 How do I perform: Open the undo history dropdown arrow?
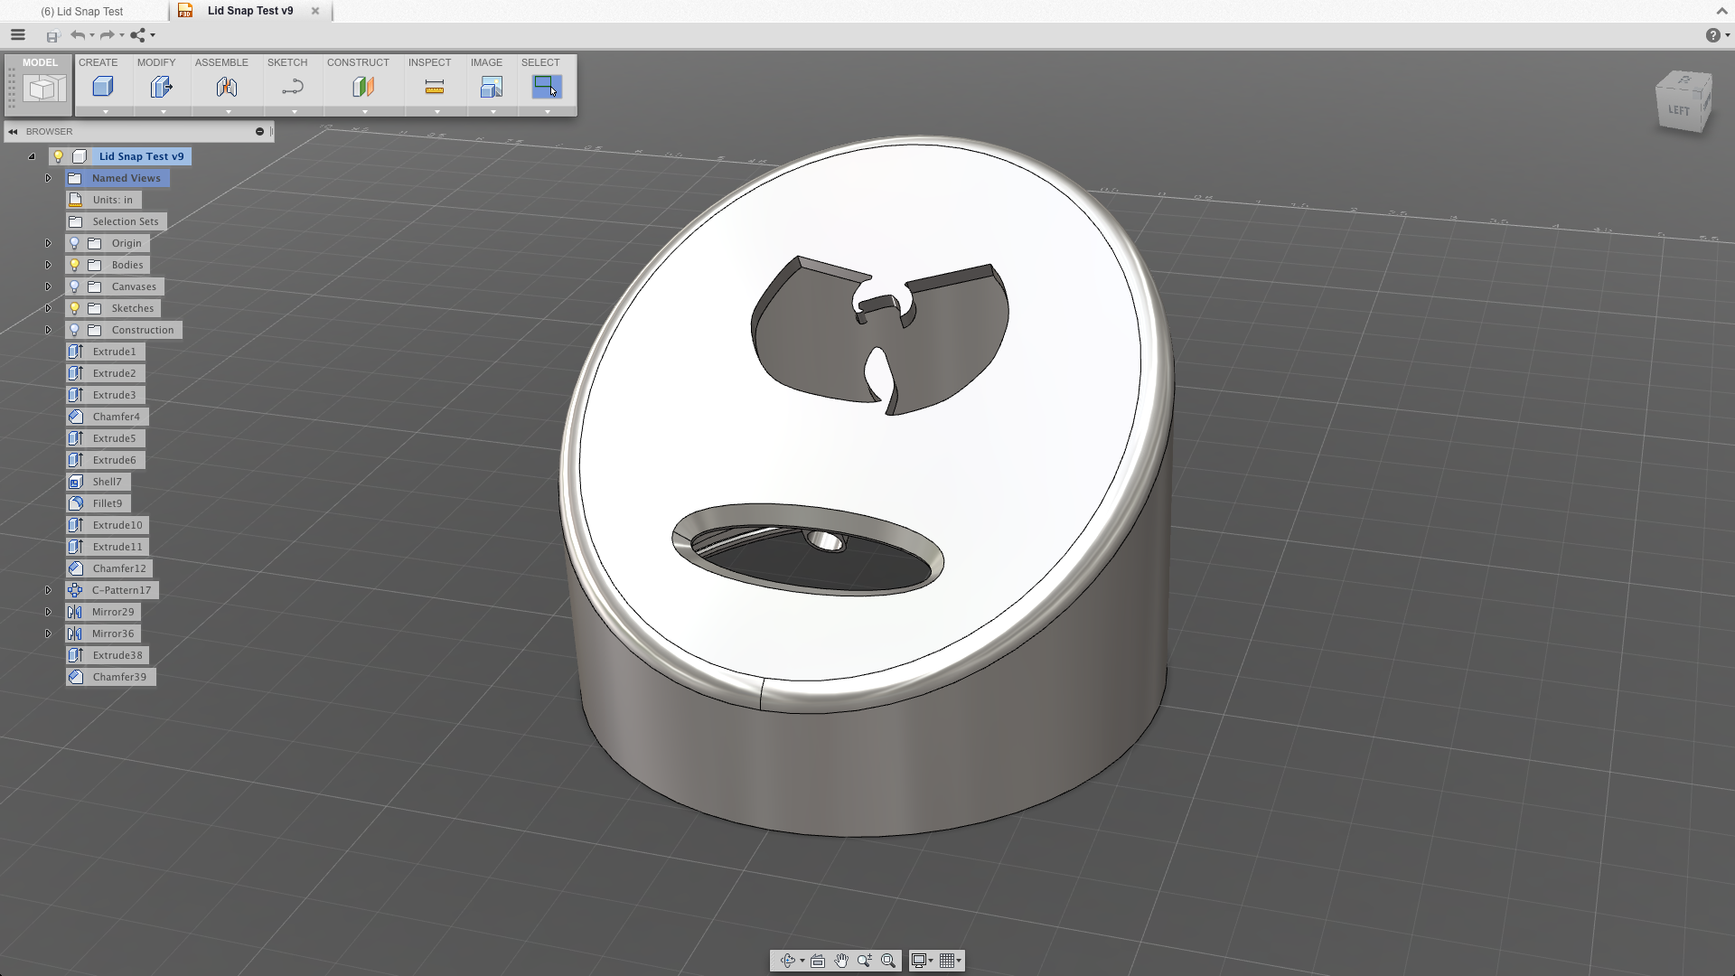click(x=92, y=36)
